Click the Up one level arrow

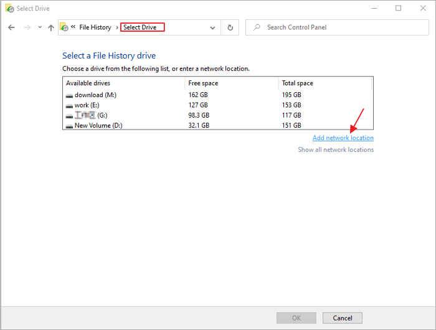pyautogui.click(x=51, y=27)
